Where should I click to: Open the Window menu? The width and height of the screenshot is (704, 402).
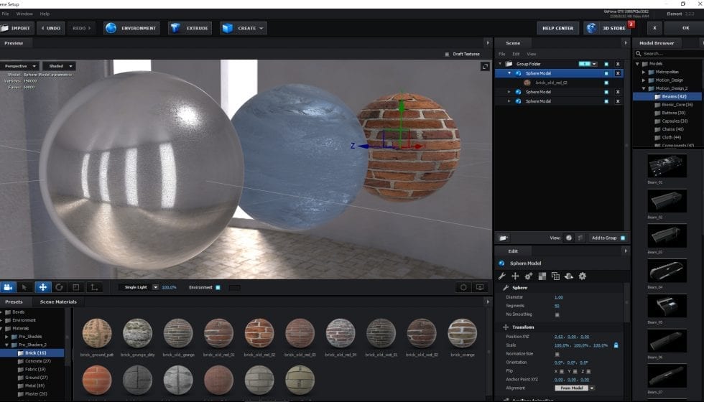tap(24, 14)
